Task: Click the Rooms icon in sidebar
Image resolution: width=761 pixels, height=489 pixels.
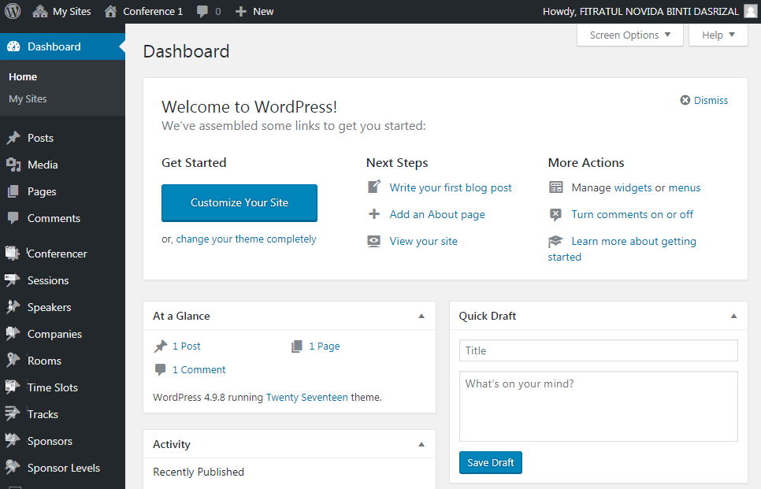Action: pos(13,361)
